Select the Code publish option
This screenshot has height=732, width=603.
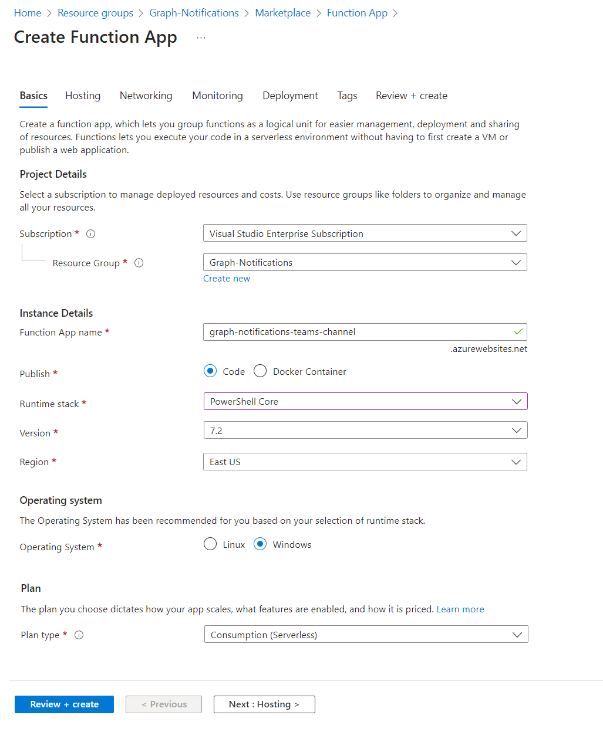click(210, 371)
